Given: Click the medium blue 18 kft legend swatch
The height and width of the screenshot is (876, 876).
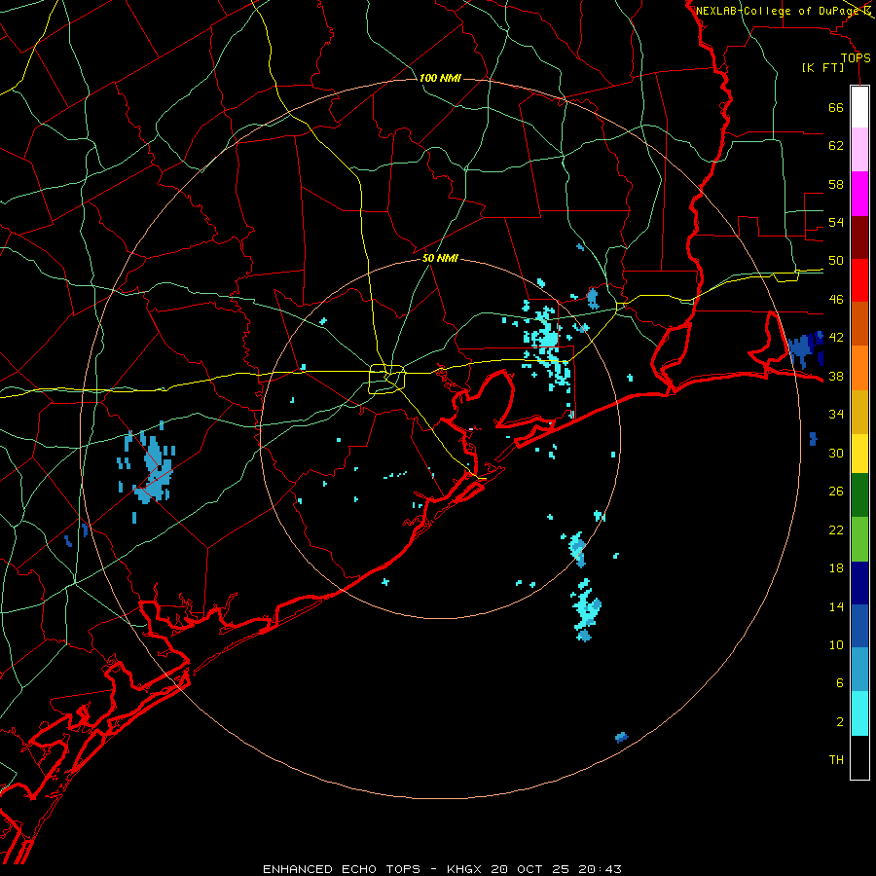Looking at the screenshot, I should tap(859, 626).
